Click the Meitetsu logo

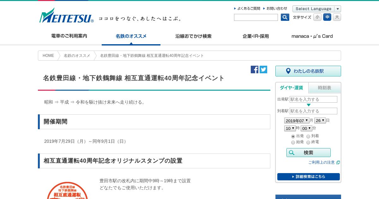(66, 15)
